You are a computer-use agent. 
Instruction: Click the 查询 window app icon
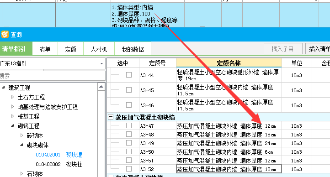(5, 34)
